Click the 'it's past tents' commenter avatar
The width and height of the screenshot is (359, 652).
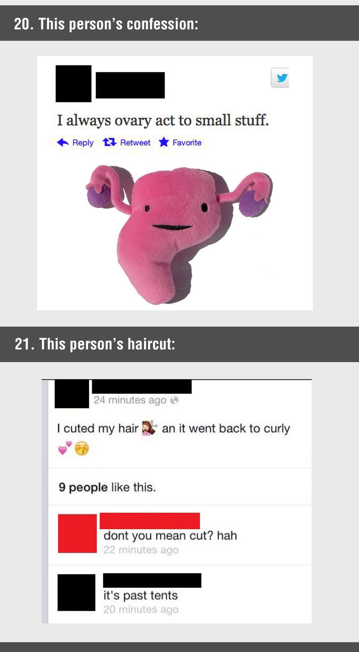pos(76,592)
